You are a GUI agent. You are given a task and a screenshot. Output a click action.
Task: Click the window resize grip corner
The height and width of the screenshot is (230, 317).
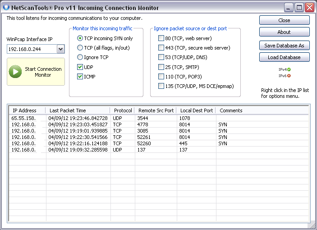click(312, 225)
